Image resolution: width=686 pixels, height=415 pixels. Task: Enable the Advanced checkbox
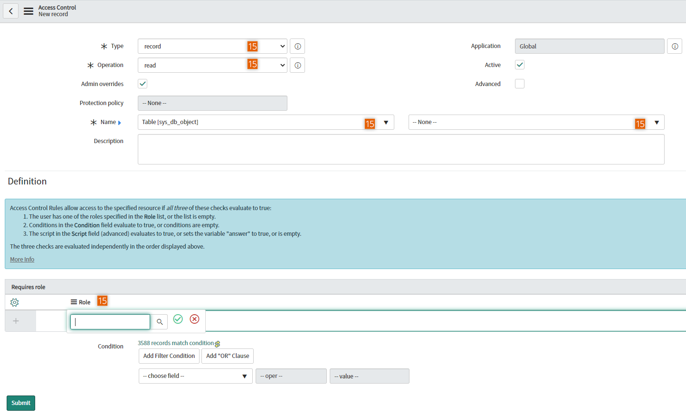click(x=520, y=84)
